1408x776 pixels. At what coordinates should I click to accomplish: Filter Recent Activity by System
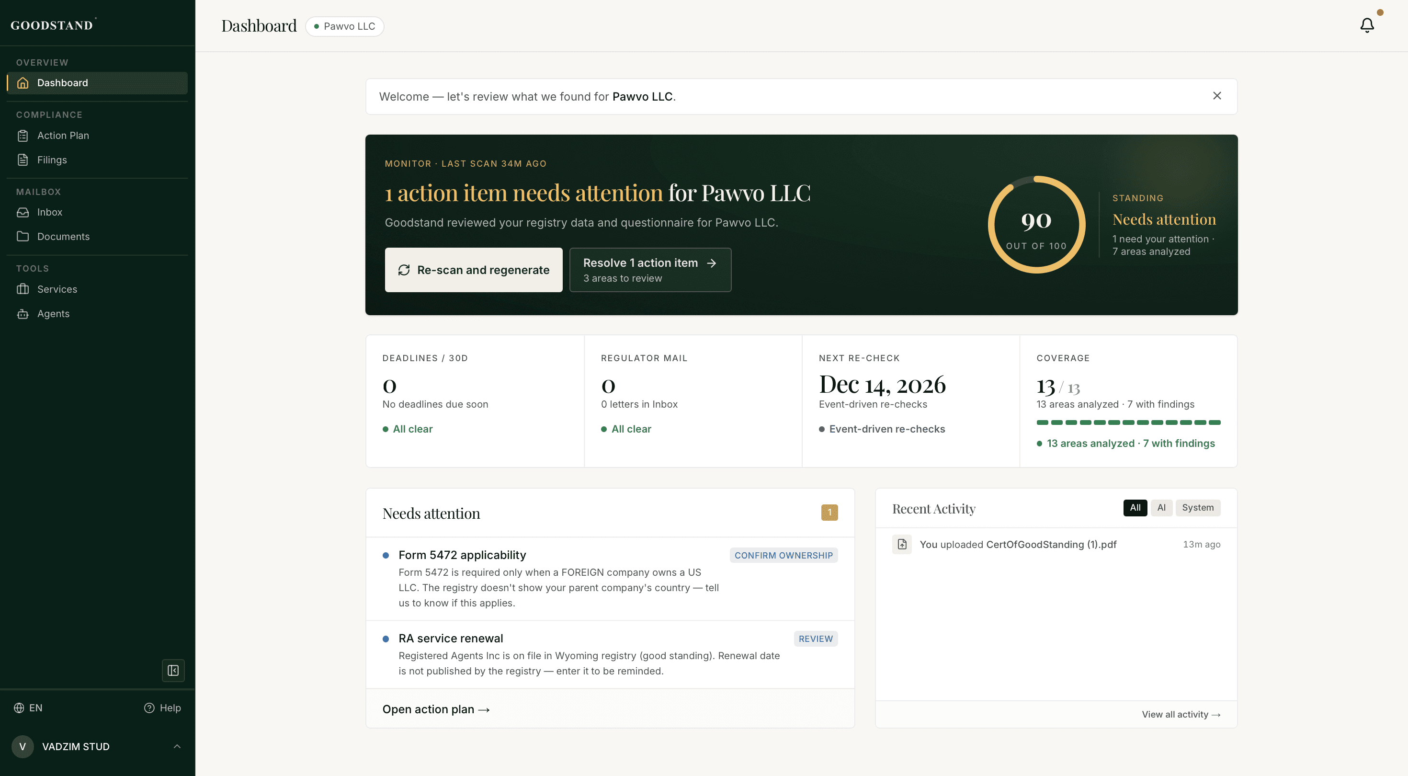(1198, 507)
